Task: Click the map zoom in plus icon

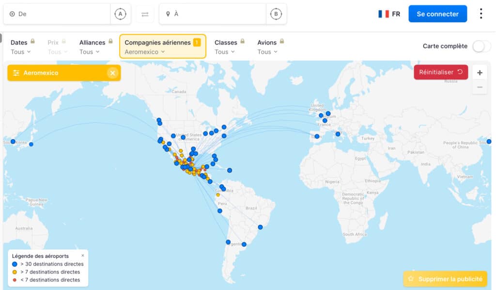Action: coord(479,72)
